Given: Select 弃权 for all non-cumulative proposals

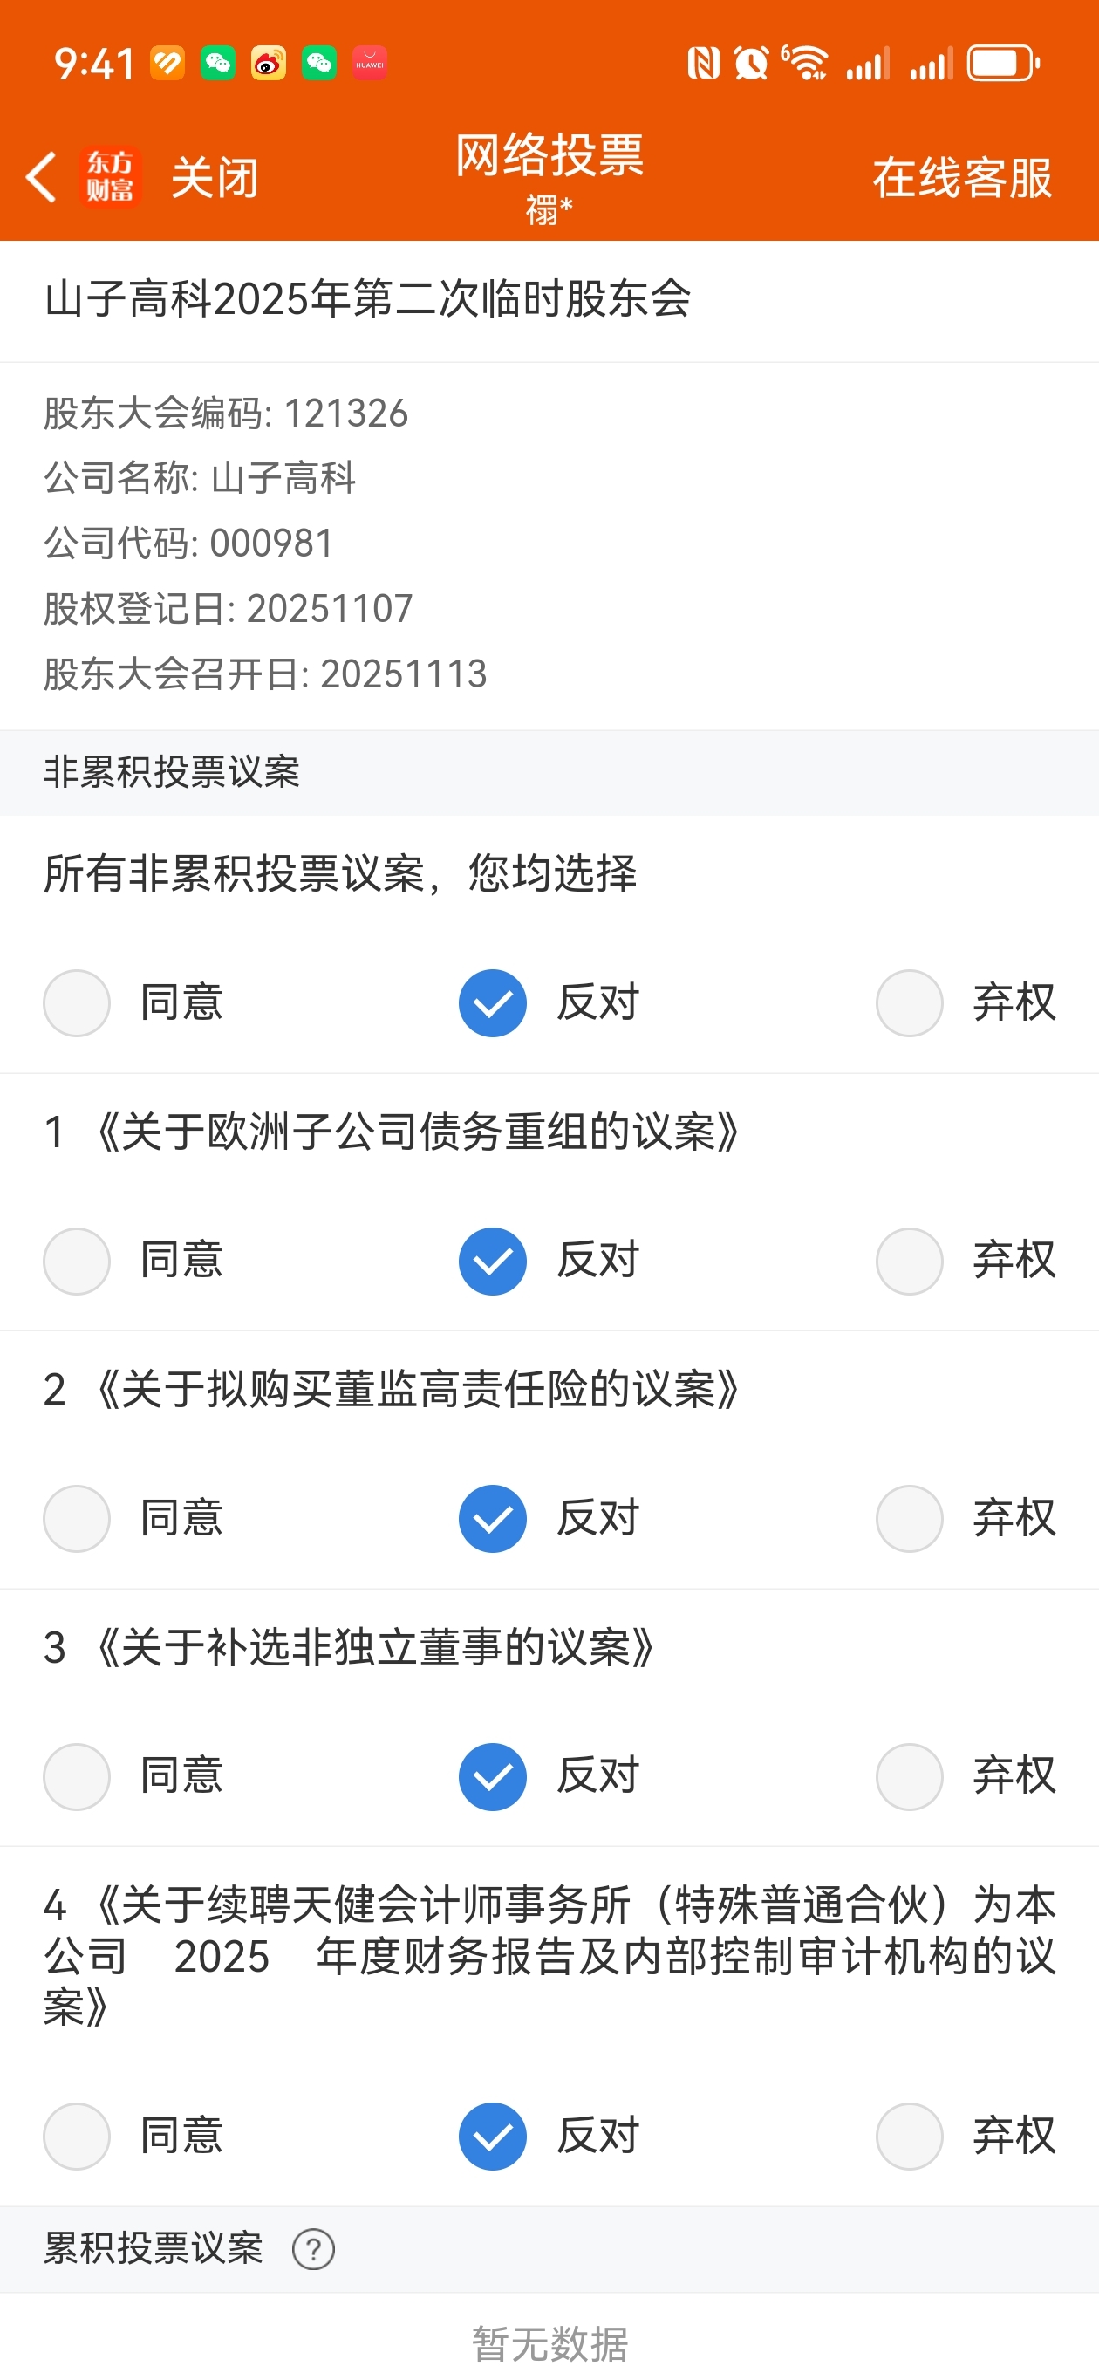Looking at the screenshot, I should point(909,1003).
